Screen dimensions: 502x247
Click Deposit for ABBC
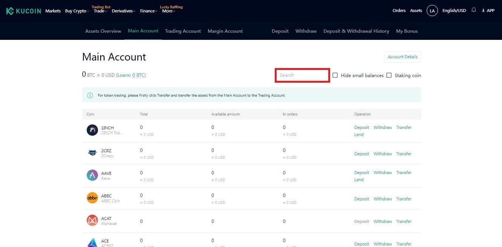click(362, 199)
